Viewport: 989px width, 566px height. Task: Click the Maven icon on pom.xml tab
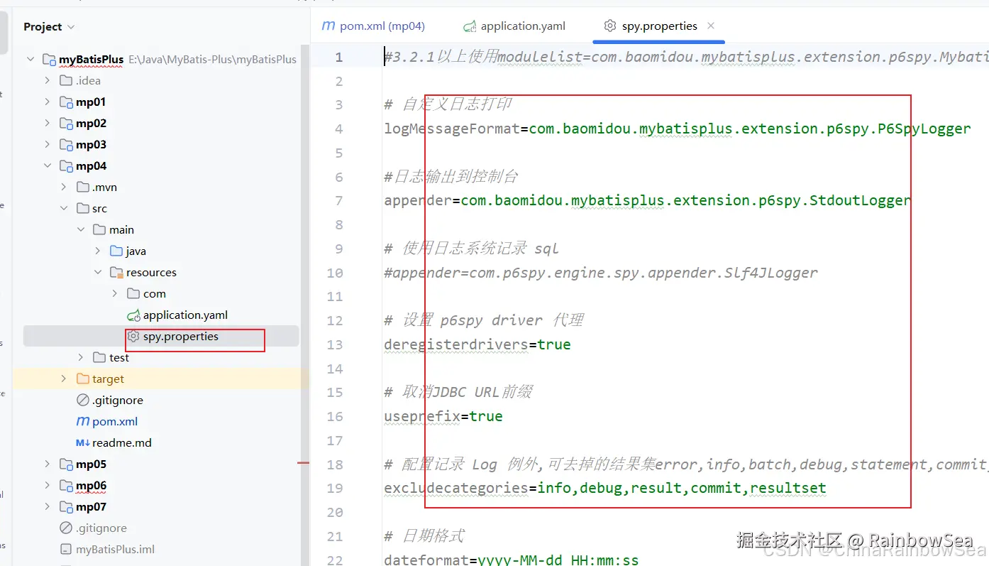point(328,26)
